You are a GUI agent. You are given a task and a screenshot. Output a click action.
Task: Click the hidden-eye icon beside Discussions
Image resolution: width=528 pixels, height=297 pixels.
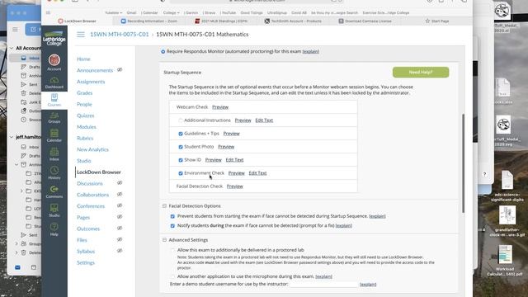[x=120, y=183]
